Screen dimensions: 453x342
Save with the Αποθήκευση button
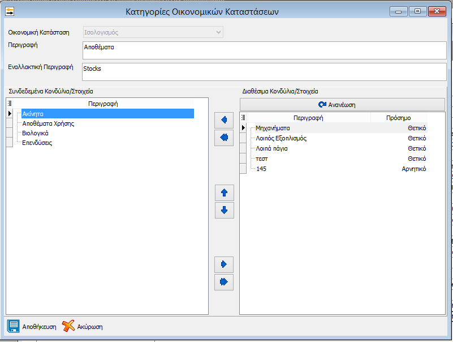pos(32,326)
